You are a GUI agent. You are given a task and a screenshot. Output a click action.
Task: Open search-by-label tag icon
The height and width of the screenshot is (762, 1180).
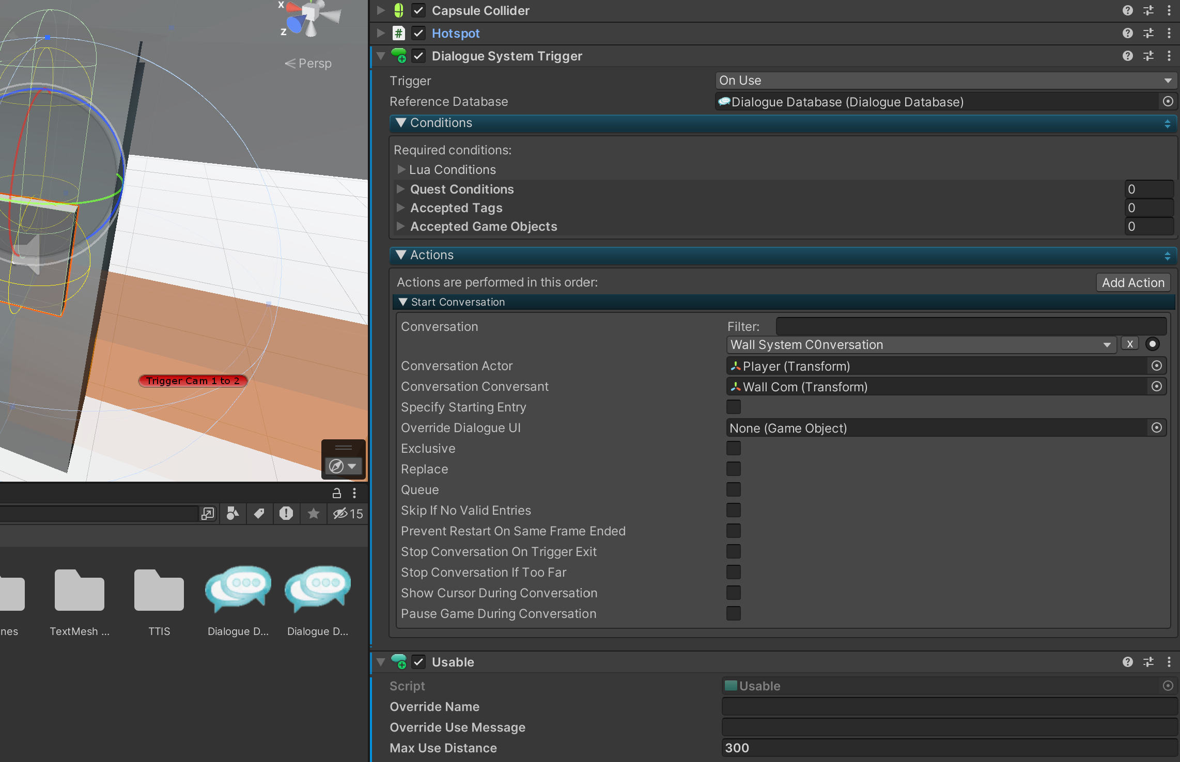pyautogui.click(x=259, y=513)
